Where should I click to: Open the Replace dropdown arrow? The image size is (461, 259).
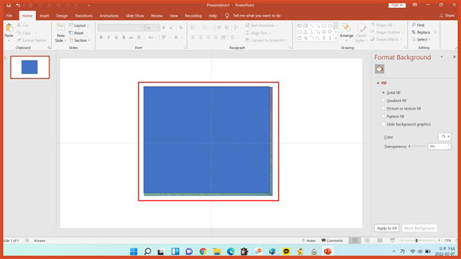[435, 32]
